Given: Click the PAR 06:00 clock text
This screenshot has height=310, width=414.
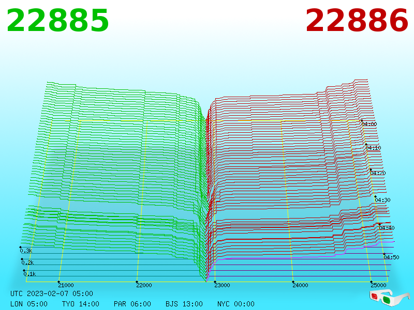Looking at the screenshot, I should pyautogui.click(x=132, y=304).
